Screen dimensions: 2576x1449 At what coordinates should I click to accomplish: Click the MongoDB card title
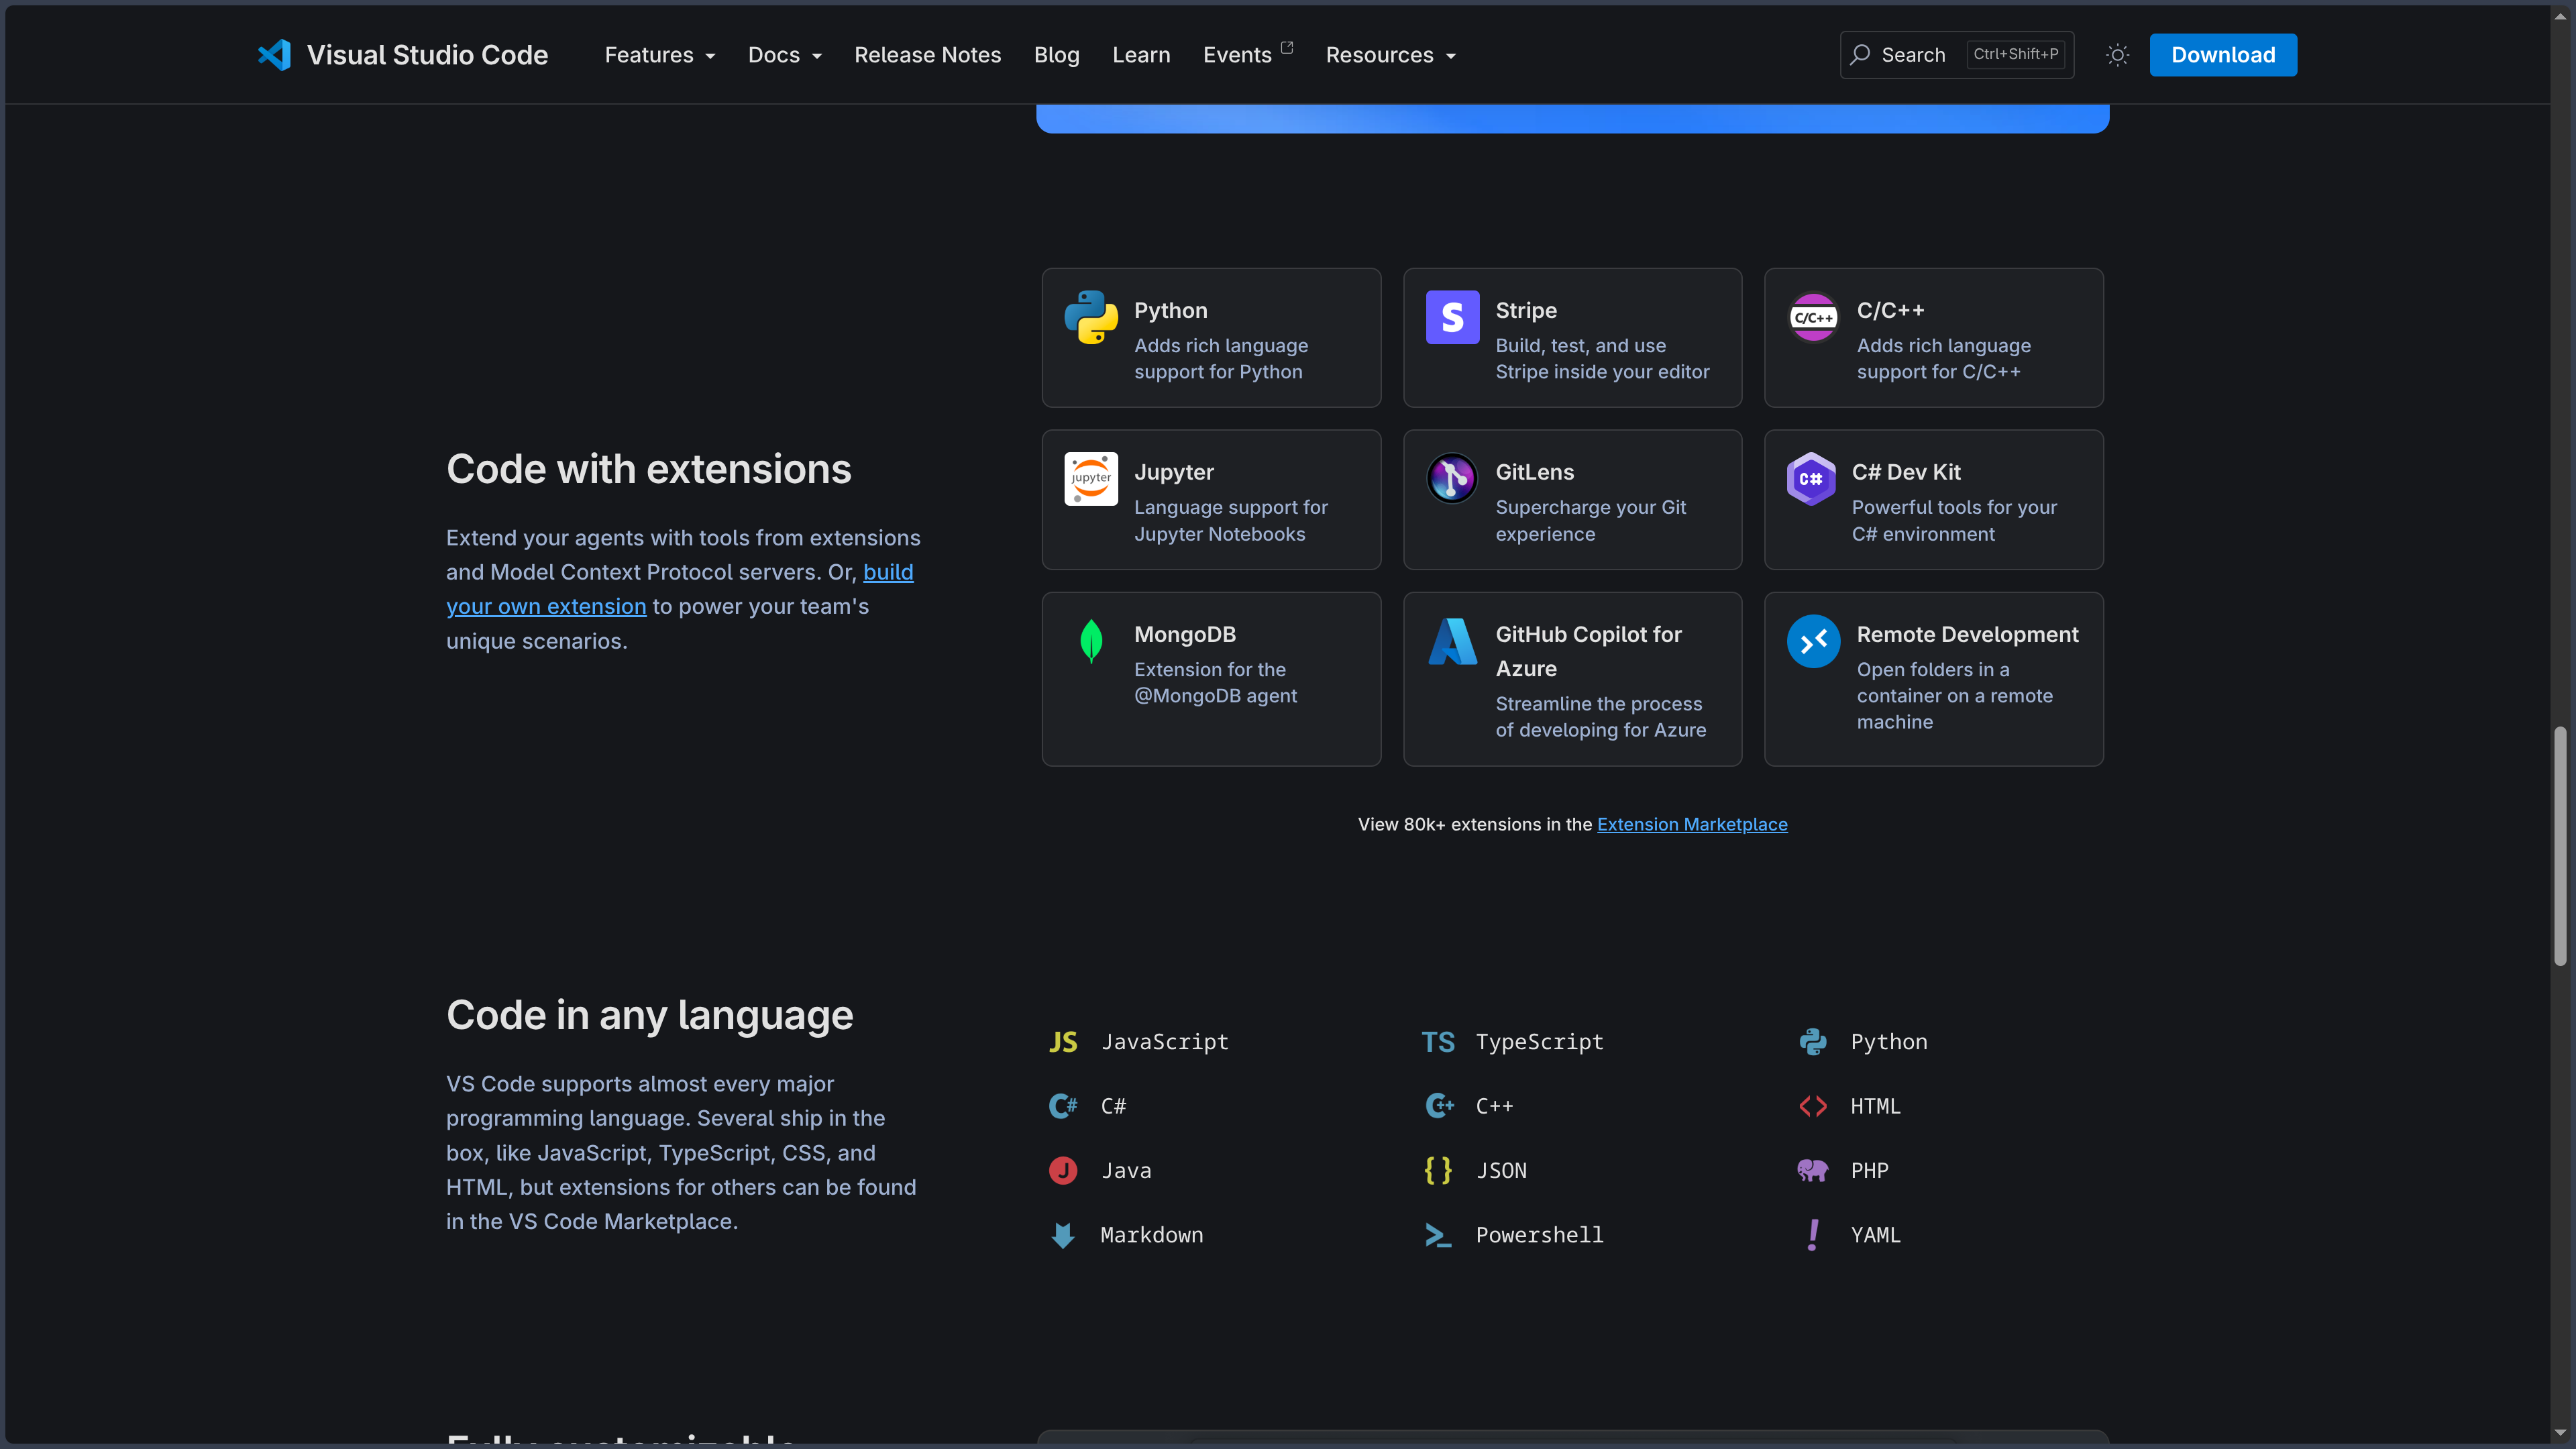pyautogui.click(x=1185, y=634)
